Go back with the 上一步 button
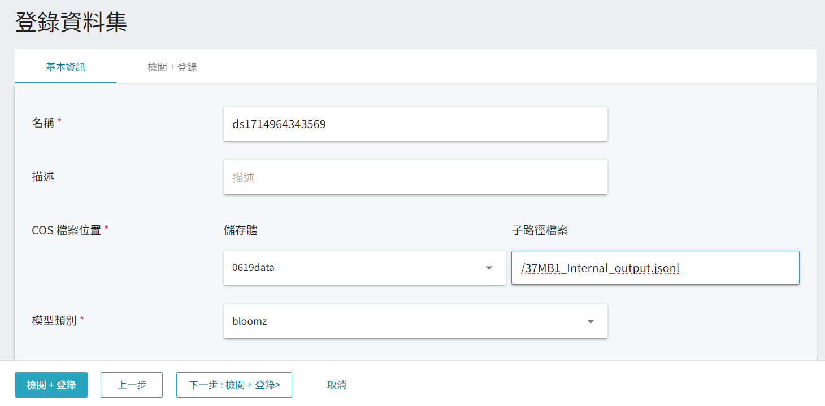 pos(132,385)
